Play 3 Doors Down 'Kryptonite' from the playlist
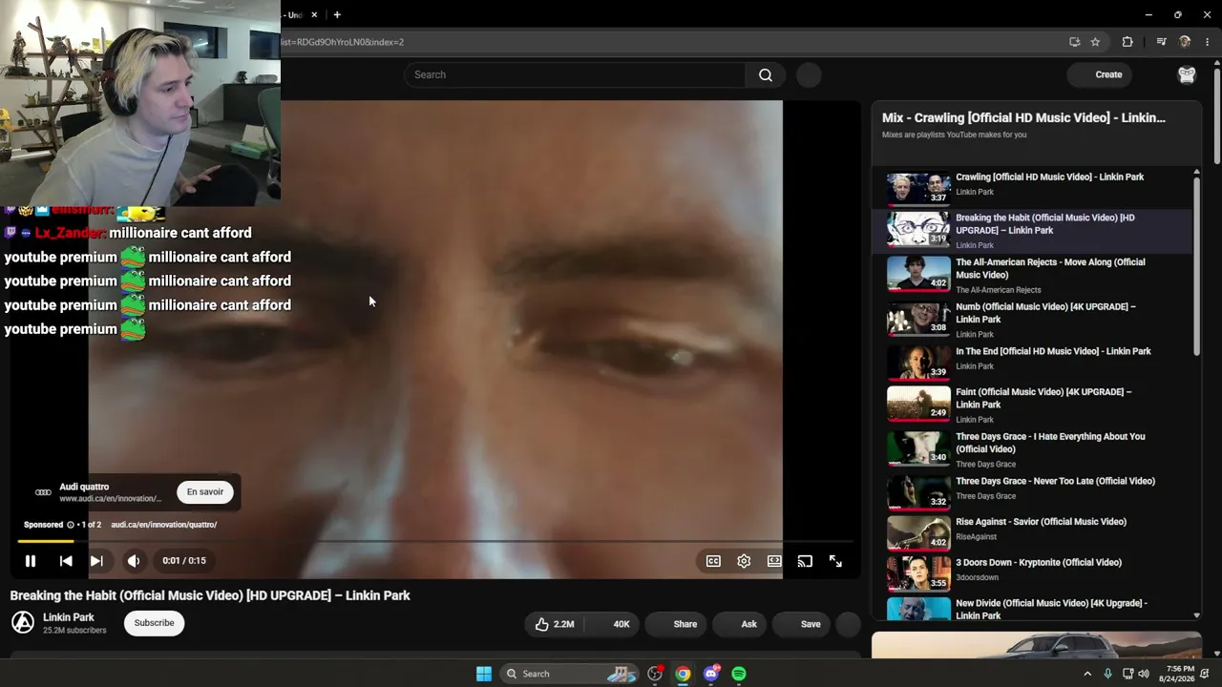Viewport: 1222px width, 687px height. point(1033,572)
